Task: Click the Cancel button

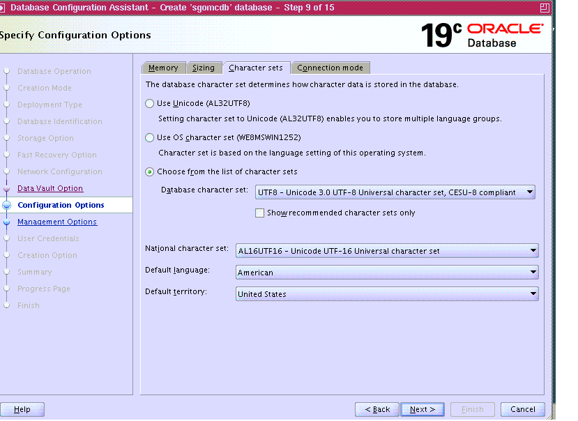Action: (x=522, y=410)
